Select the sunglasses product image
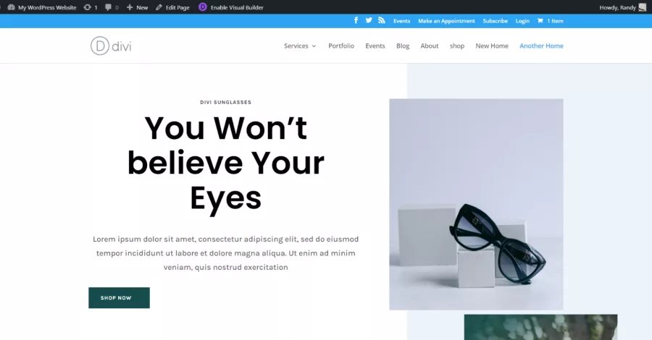The width and height of the screenshot is (652, 340). click(476, 204)
